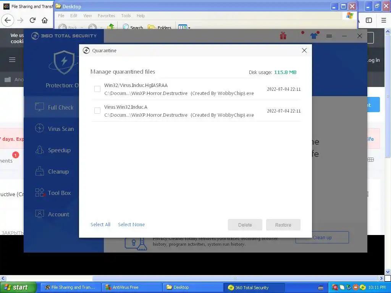This screenshot has width=391, height=293.
Task: Click on-screen keyboard icon in taskbar
Action: point(321,288)
